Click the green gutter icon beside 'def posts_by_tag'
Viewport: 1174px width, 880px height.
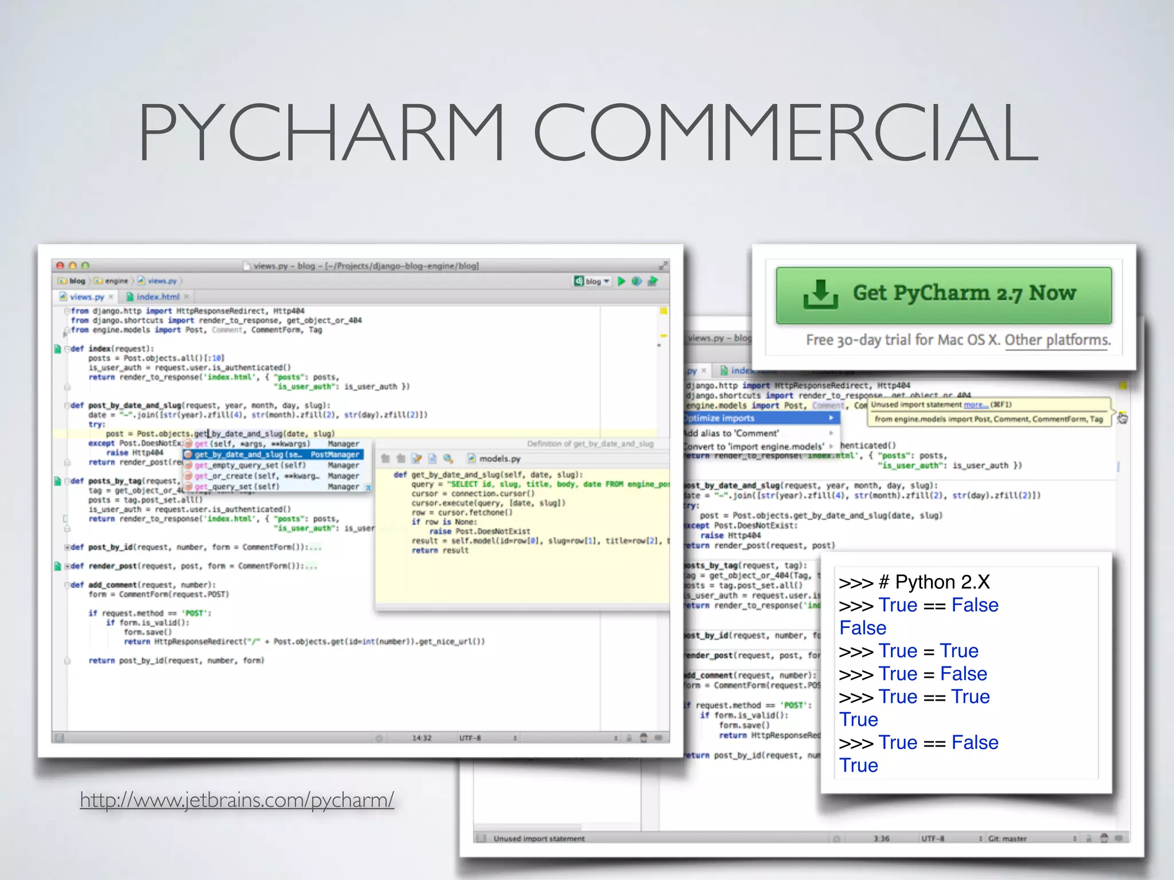click(x=57, y=481)
